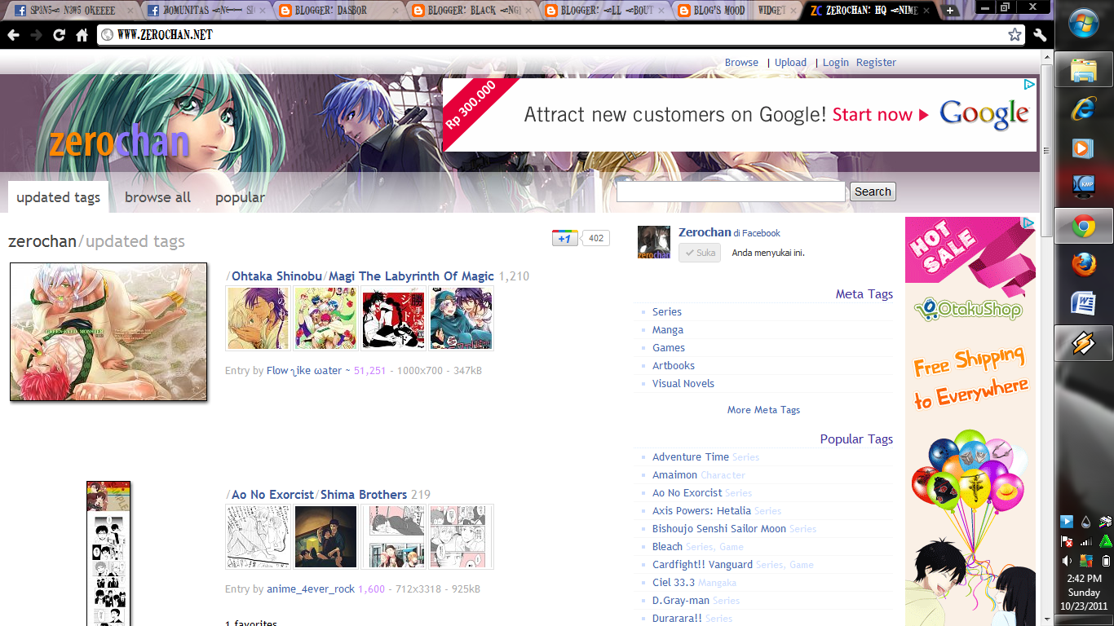This screenshot has width=1114, height=626.
Task: Open Magi The Labyrinth Of Magic link
Action: point(411,276)
